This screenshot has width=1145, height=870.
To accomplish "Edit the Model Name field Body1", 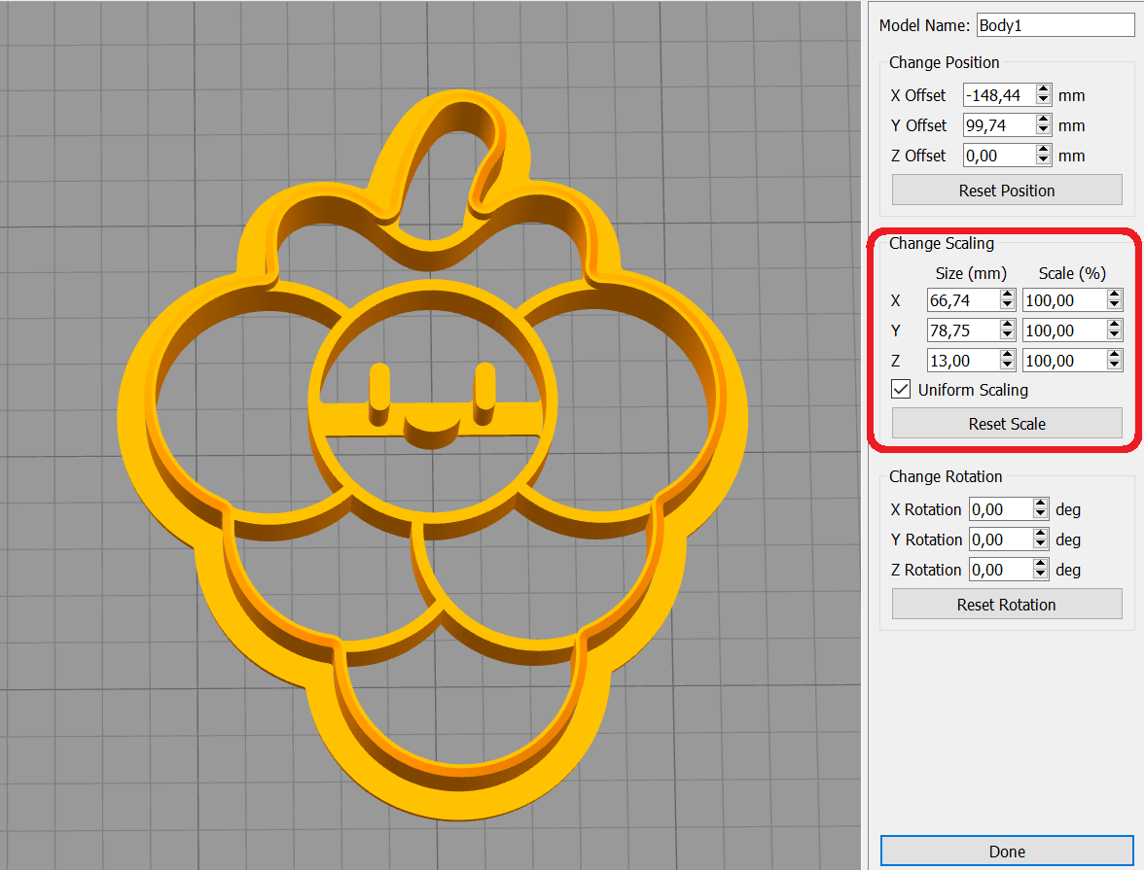I will coord(1056,25).
